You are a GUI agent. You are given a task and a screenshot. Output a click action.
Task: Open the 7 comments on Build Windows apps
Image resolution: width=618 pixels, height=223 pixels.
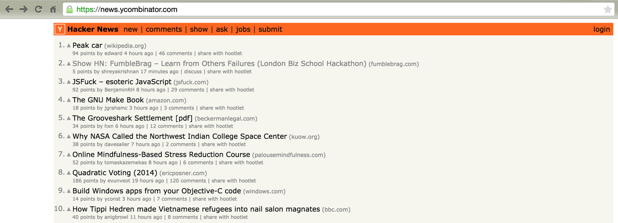tap(171, 199)
